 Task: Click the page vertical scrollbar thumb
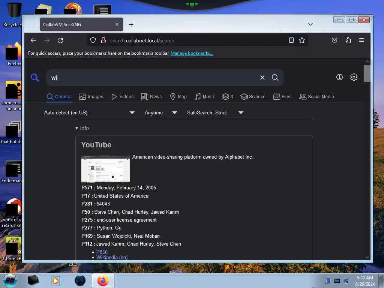click(367, 73)
